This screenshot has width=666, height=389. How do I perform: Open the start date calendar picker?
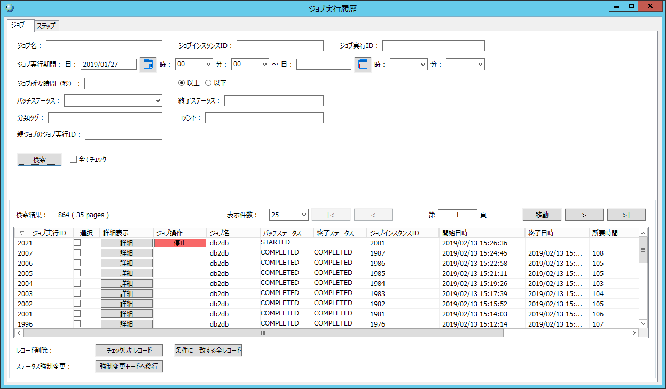coord(148,65)
